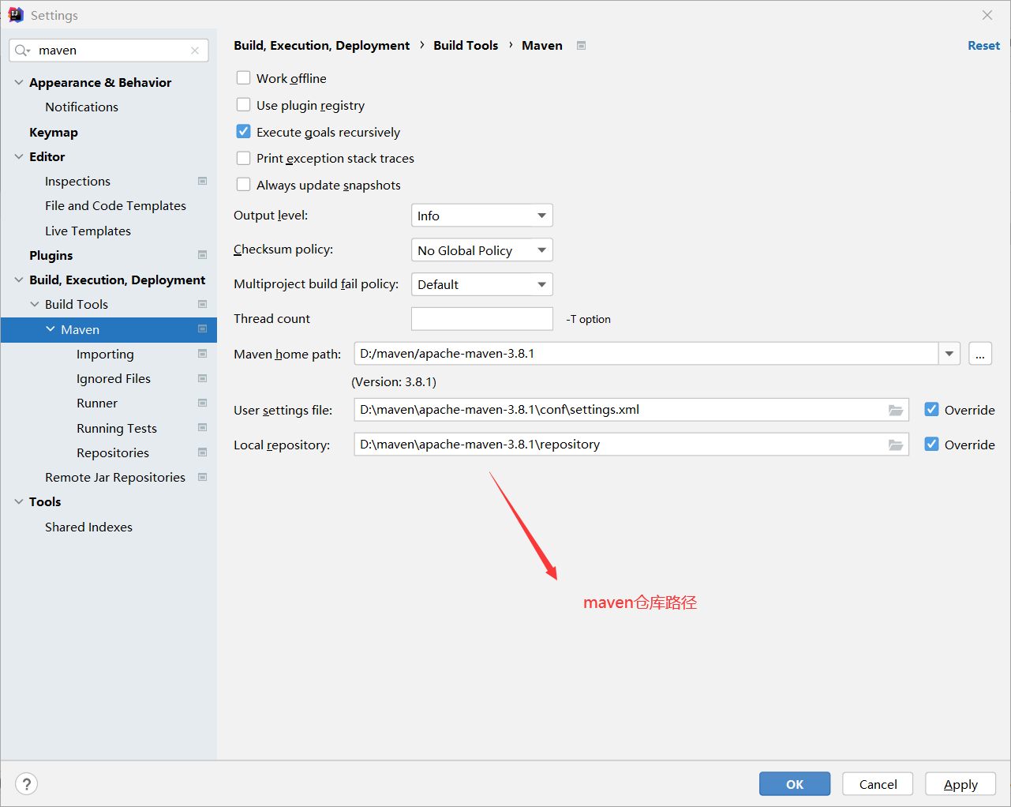Open File and Code Templates settings
The height and width of the screenshot is (807, 1011).
coord(115,205)
